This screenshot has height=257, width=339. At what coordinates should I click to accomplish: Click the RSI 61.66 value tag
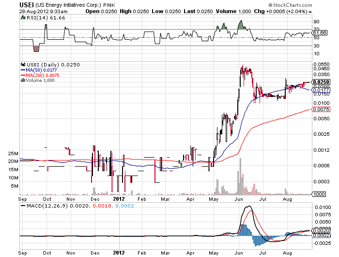320,32
